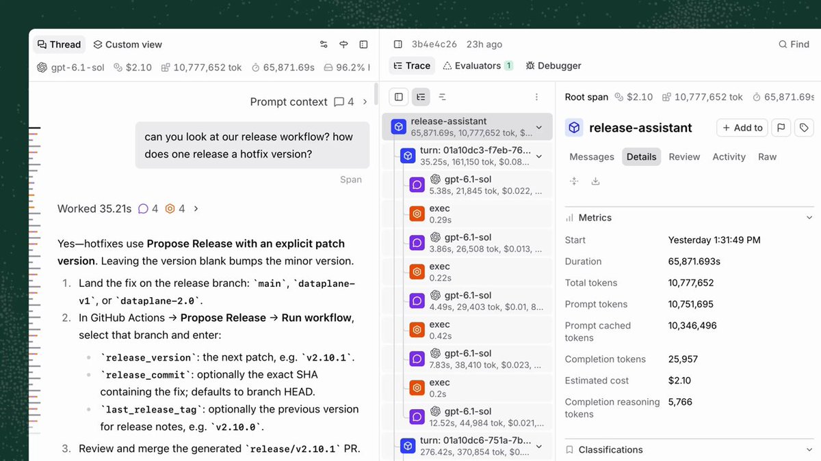Toggle the thread side panel layout icon
The height and width of the screenshot is (461, 821).
pyautogui.click(x=364, y=44)
